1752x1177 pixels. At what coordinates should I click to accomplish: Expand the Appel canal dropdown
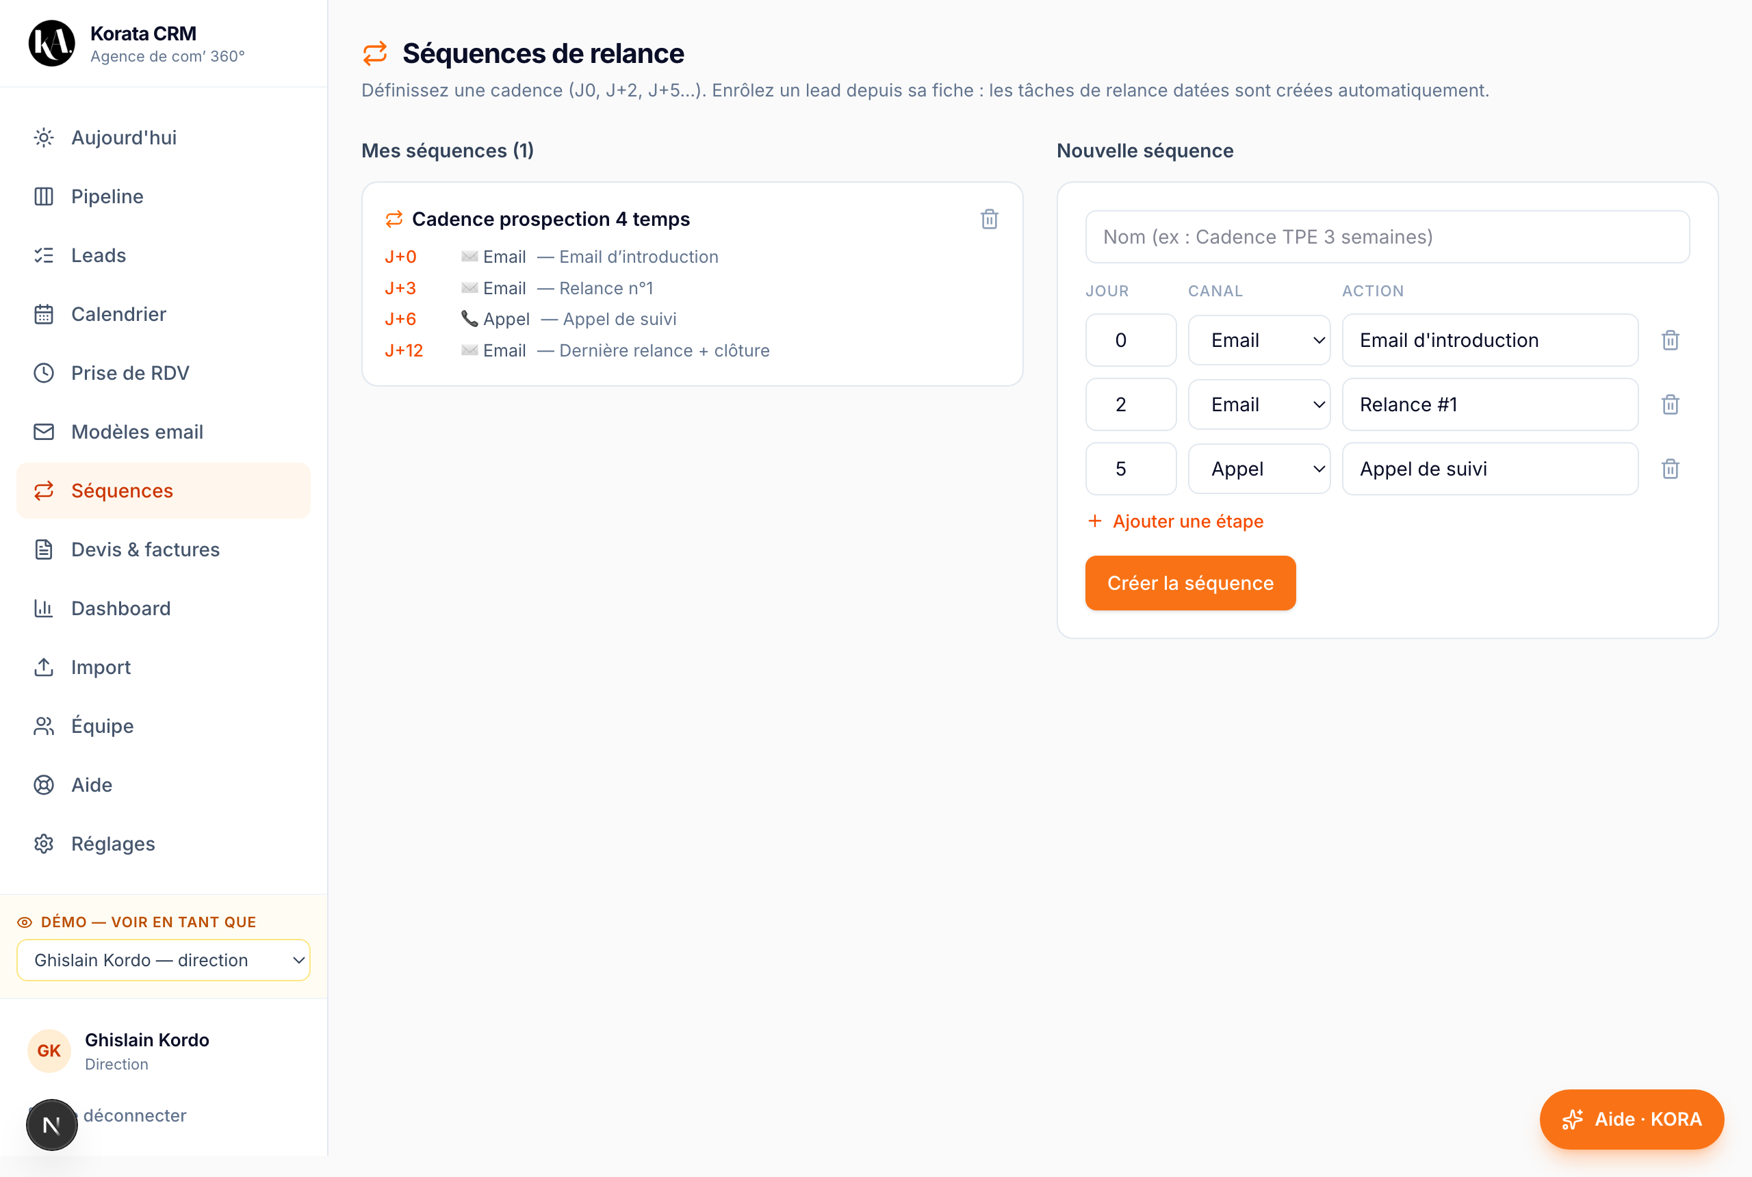tap(1259, 469)
